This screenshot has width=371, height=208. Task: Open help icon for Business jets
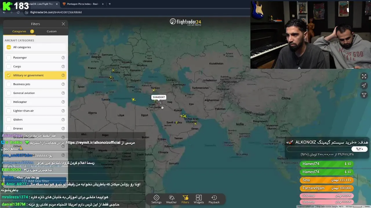[63, 84]
